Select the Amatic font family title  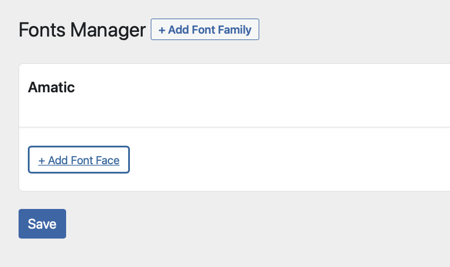tap(52, 87)
